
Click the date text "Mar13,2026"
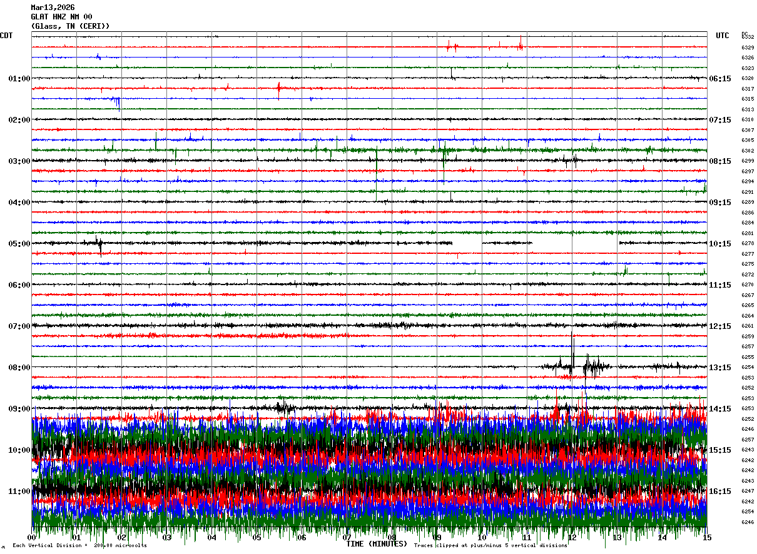(x=53, y=8)
